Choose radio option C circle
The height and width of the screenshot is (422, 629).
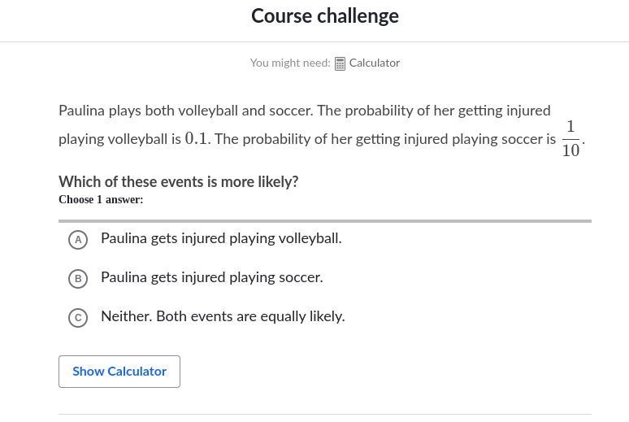[x=78, y=318]
